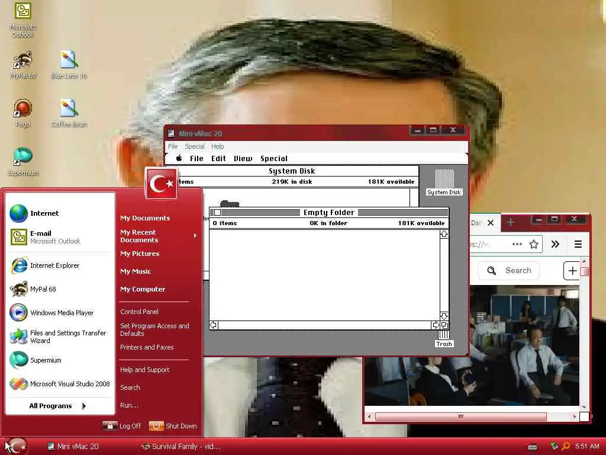606x455 pixels.
Task: Open Mini vMac Special menu in window menubar
Action: 194,146
